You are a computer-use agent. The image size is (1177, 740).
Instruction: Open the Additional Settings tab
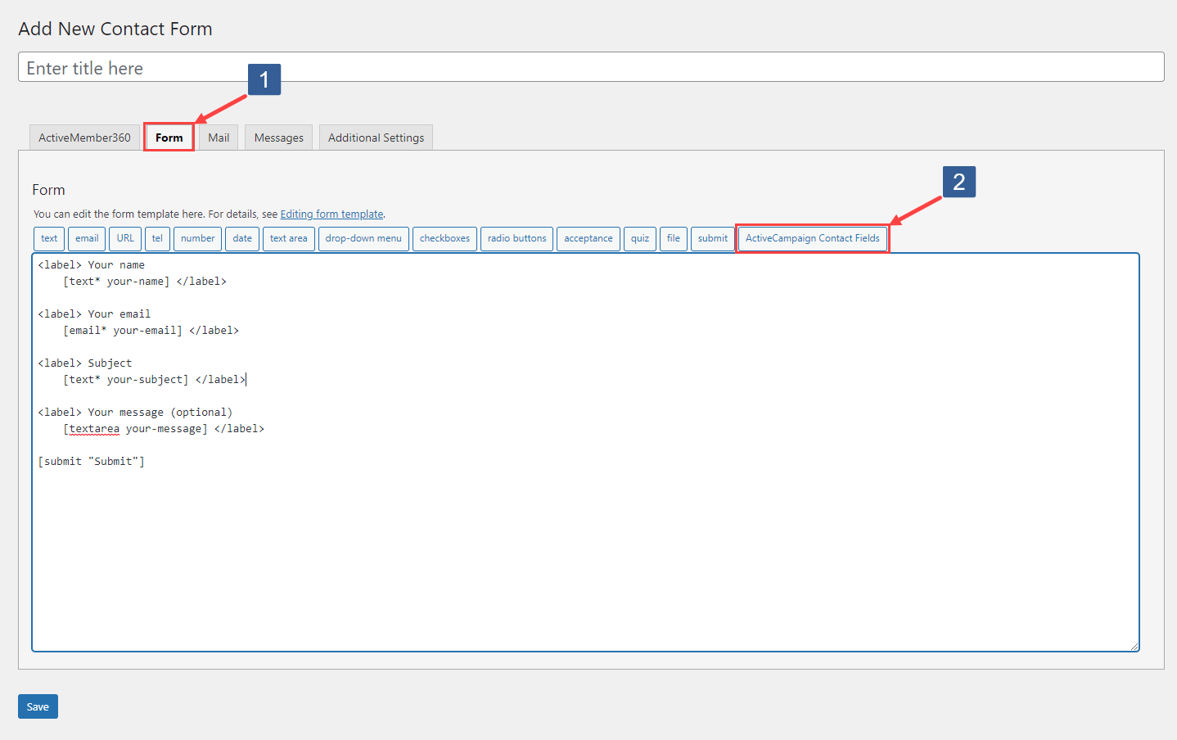[x=376, y=137]
